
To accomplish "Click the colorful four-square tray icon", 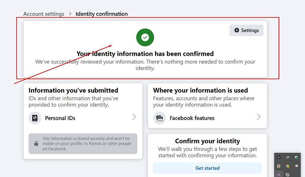I will coord(287,166).
